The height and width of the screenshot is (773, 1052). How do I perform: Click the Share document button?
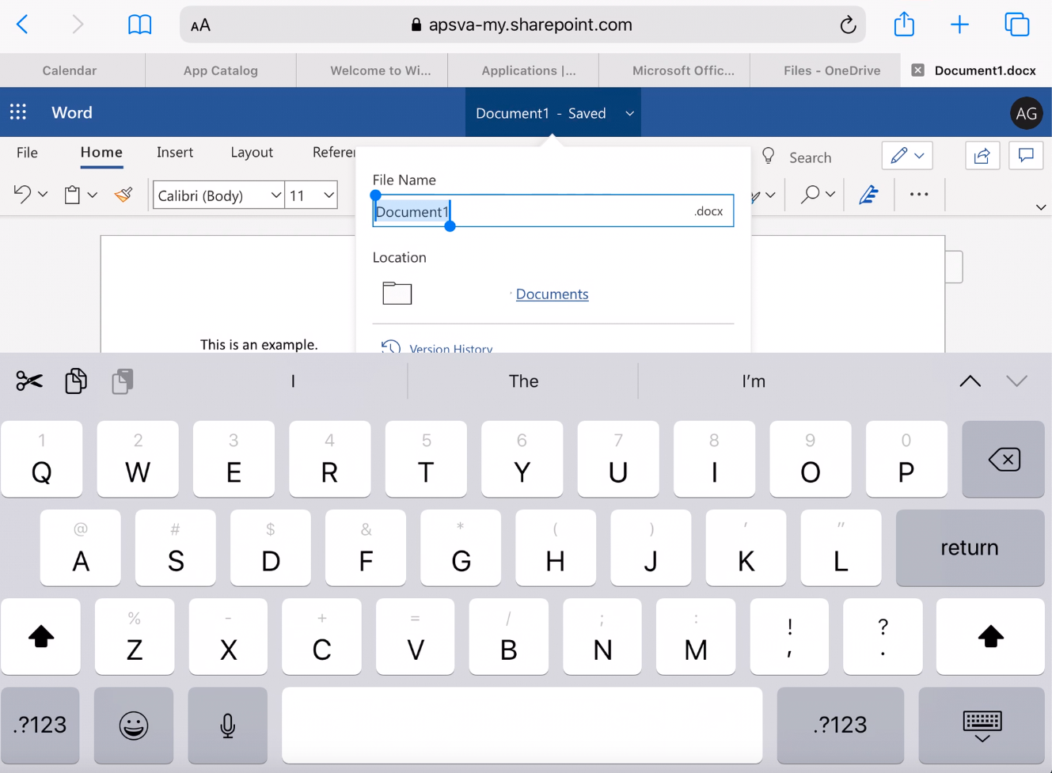coord(982,156)
